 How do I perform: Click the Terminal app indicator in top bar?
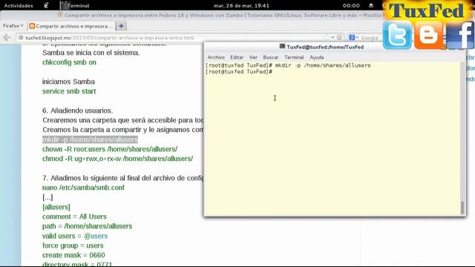75,5
